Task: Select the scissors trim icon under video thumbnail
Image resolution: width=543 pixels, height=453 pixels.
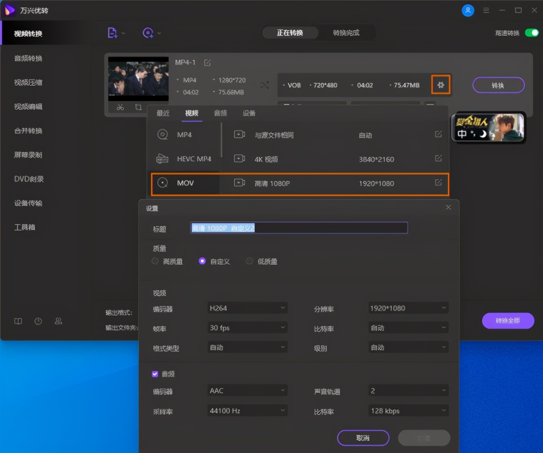Action: (x=120, y=108)
